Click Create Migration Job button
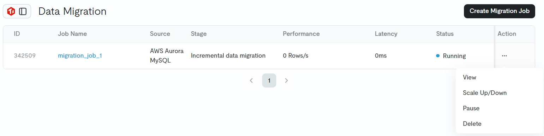Viewport: 544px width, 136px height. [x=500, y=11]
